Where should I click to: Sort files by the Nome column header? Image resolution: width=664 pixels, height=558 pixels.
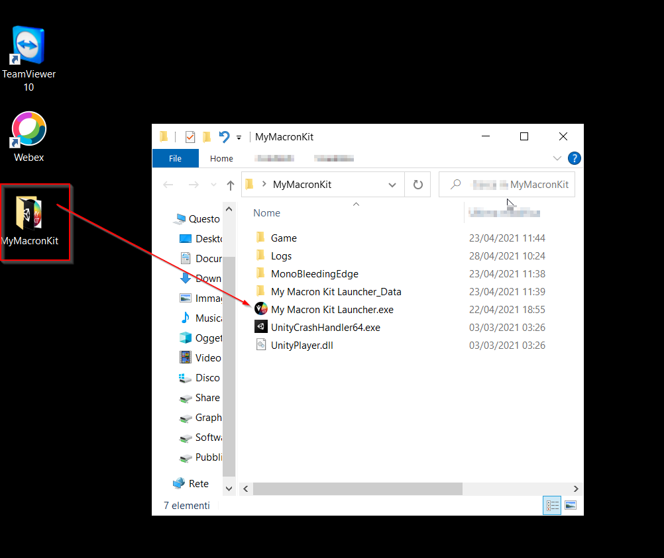click(x=267, y=213)
